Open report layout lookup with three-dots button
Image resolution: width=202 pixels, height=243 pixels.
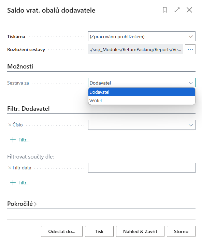click(190, 49)
